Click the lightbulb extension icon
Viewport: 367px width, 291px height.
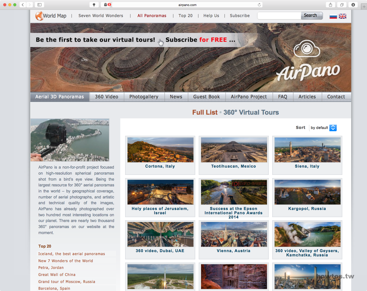click(x=94, y=5)
